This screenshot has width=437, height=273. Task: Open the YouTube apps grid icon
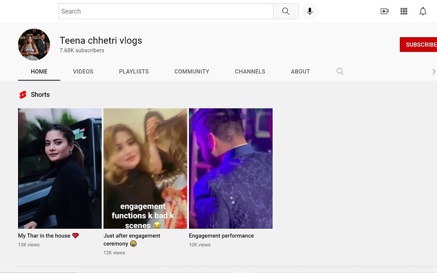pyautogui.click(x=404, y=11)
